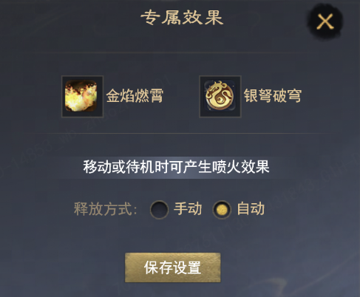Pick the gold dragon coin thumbnail
This screenshot has height=297, width=360.
point(220,96)
